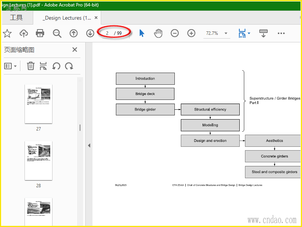The image size is (302, 227).
Task: Click the scrolling download toolbar icon
Action: 263,33
